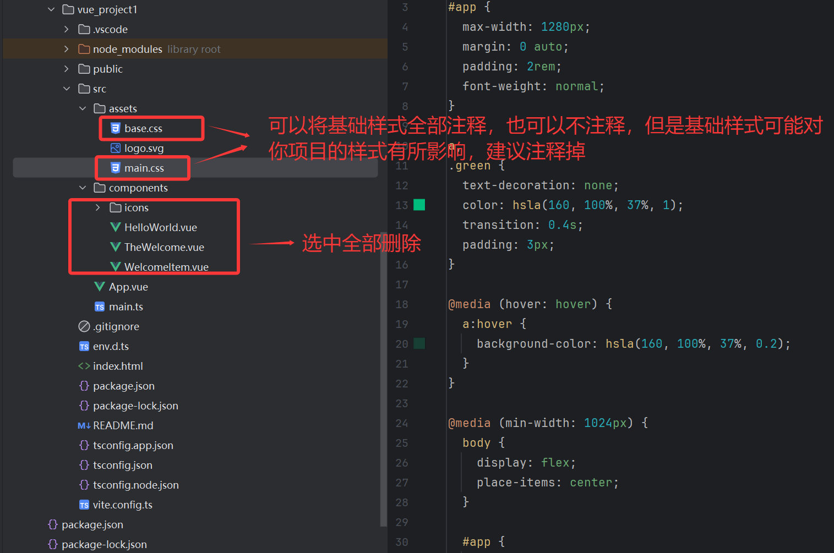Click the JSON icon beside tsconfig.json
Screen dimensions: 834x553
point(84,465)
